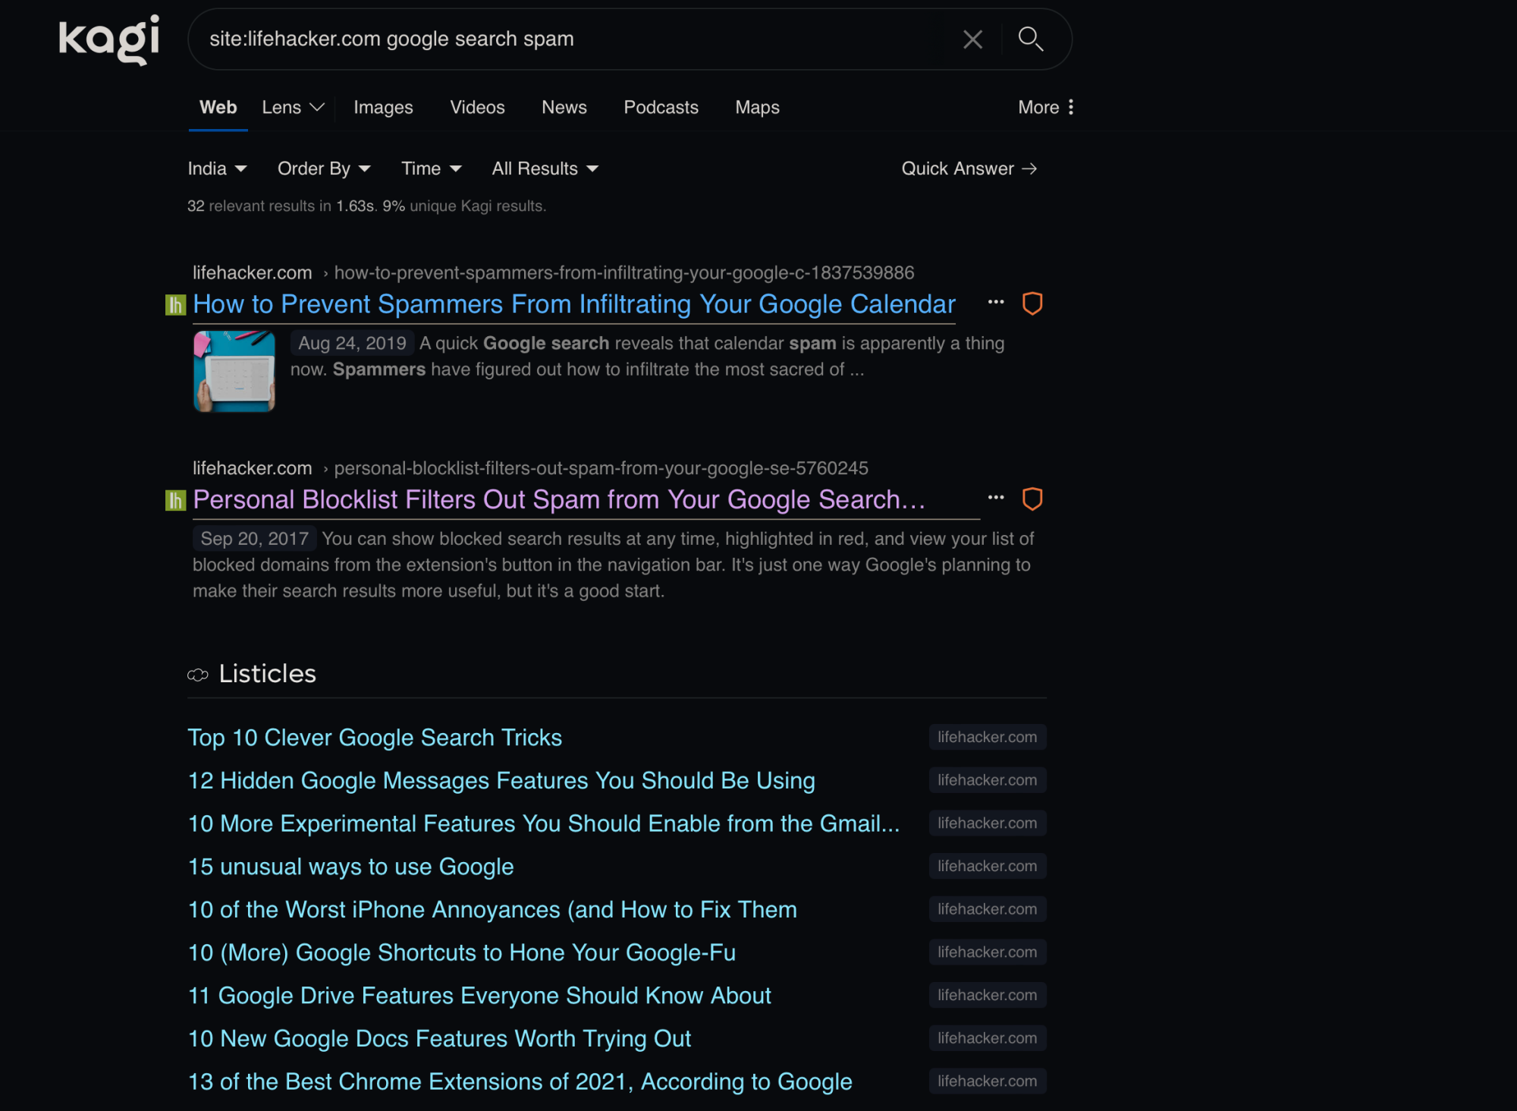Viewport: 1517px width, 1111px height.
Task: Click shield icon on Google Calendar result
Action: pyautogui.click(x=1032, y=304)
